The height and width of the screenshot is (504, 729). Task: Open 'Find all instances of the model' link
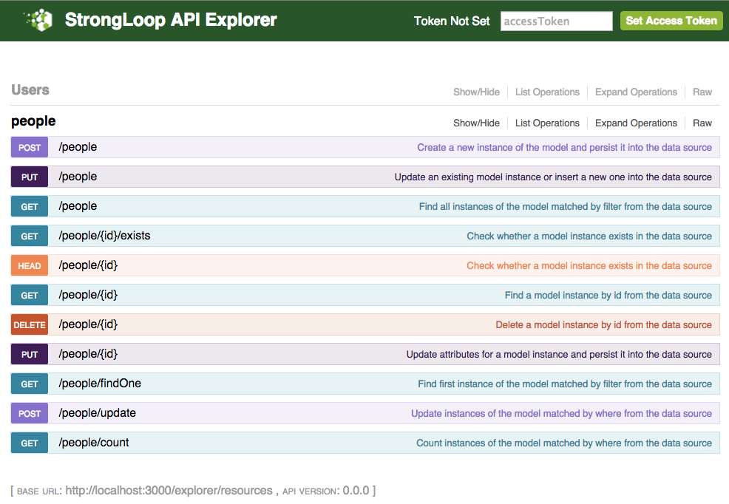pos(566,206)
